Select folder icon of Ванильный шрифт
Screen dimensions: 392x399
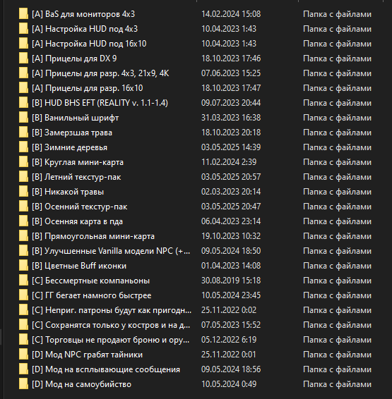23,118
